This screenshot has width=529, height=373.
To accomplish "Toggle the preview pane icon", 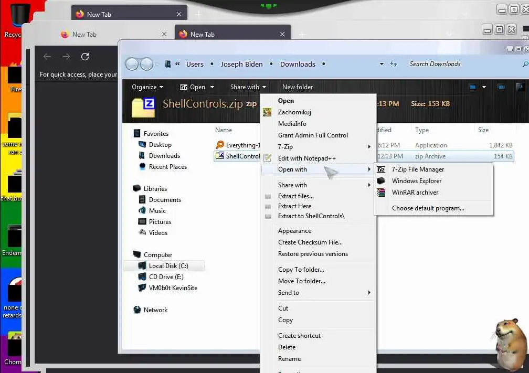I will [x=501, y=87].
